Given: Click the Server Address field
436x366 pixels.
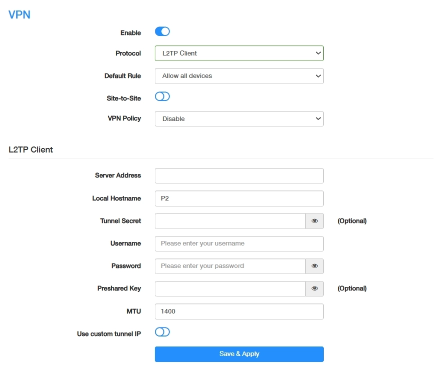Looking at the screenshot, I should click(239, 176).
